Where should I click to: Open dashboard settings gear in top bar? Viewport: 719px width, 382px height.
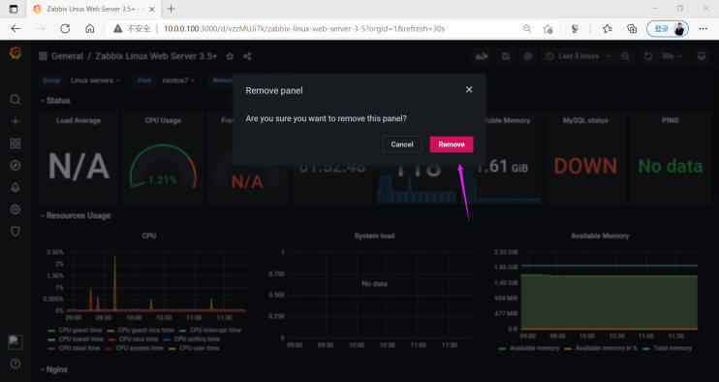528,56
